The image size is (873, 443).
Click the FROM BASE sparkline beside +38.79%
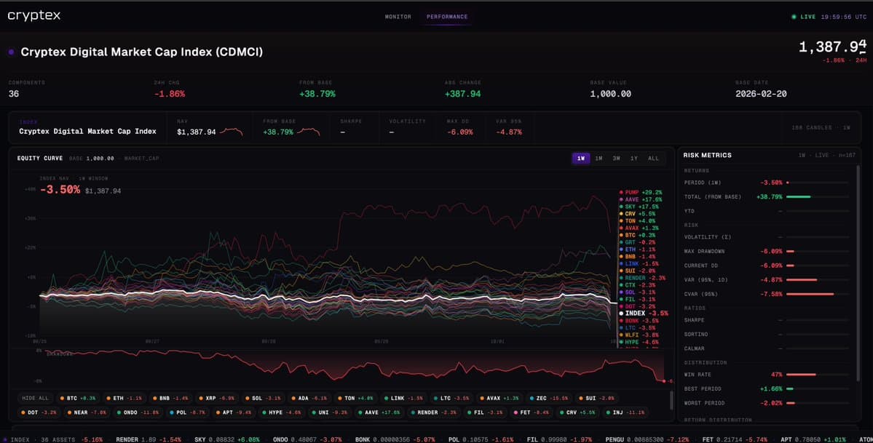(309, 132)
